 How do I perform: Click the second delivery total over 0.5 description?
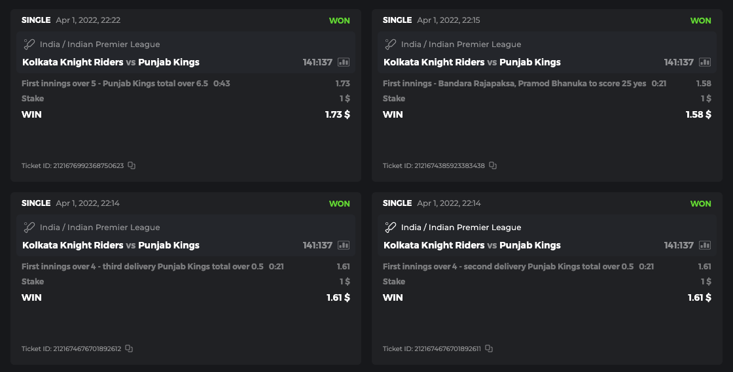508,267
